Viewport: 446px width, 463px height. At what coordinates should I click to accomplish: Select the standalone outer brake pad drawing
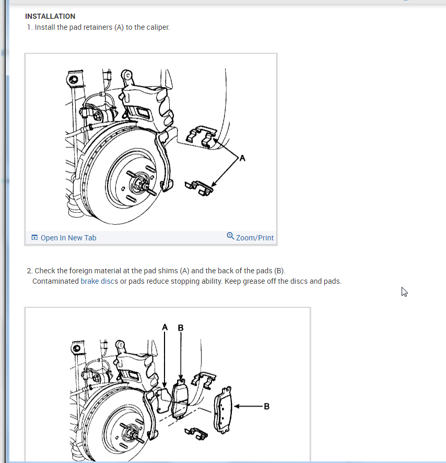(x=223, y=410)
